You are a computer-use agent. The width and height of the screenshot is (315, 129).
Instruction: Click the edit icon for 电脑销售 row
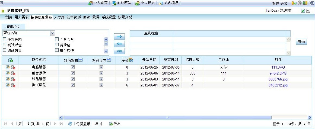(8, 67)
